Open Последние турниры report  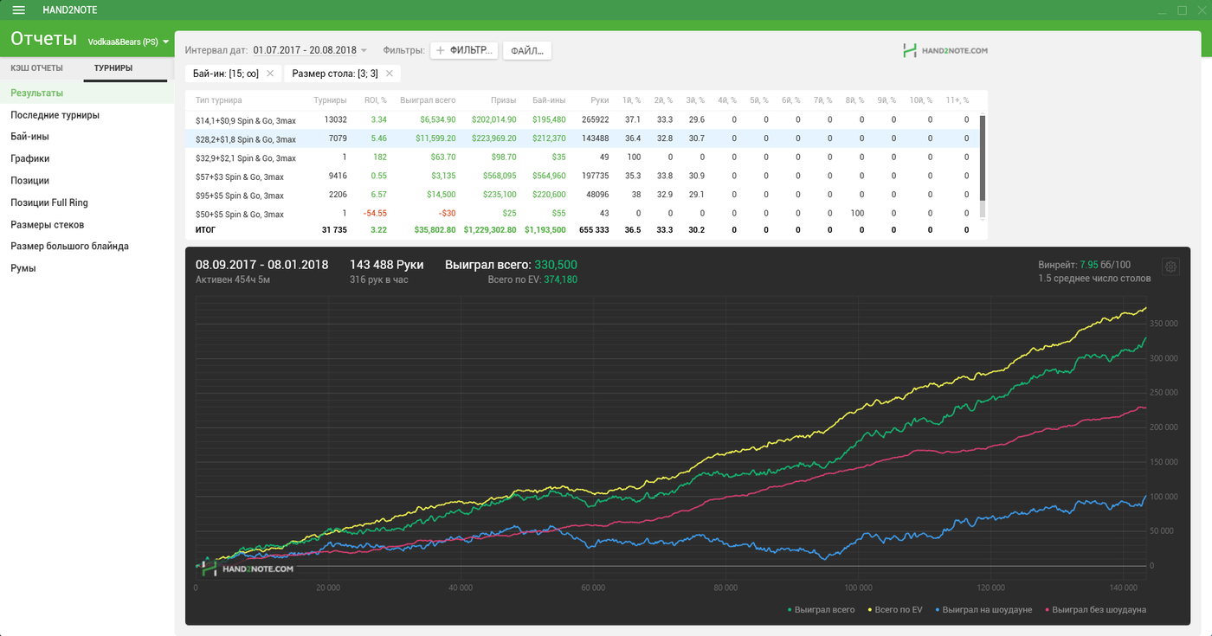click(x=55, y=115)
